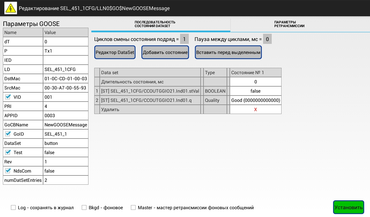The width and height of the screenshot is (370, 217).
Task: Disable the NdsCom checkbox
Action: point(8,171)
